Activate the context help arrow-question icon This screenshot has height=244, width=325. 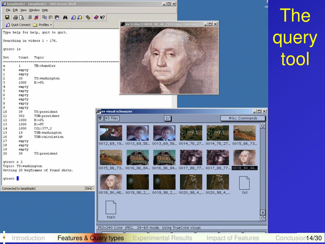click(103, 17)
